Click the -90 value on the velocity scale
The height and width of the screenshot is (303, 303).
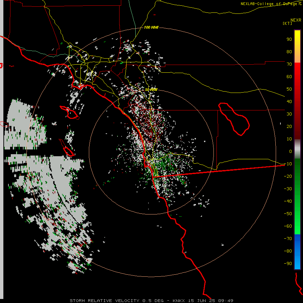click(x=288, y=264)
